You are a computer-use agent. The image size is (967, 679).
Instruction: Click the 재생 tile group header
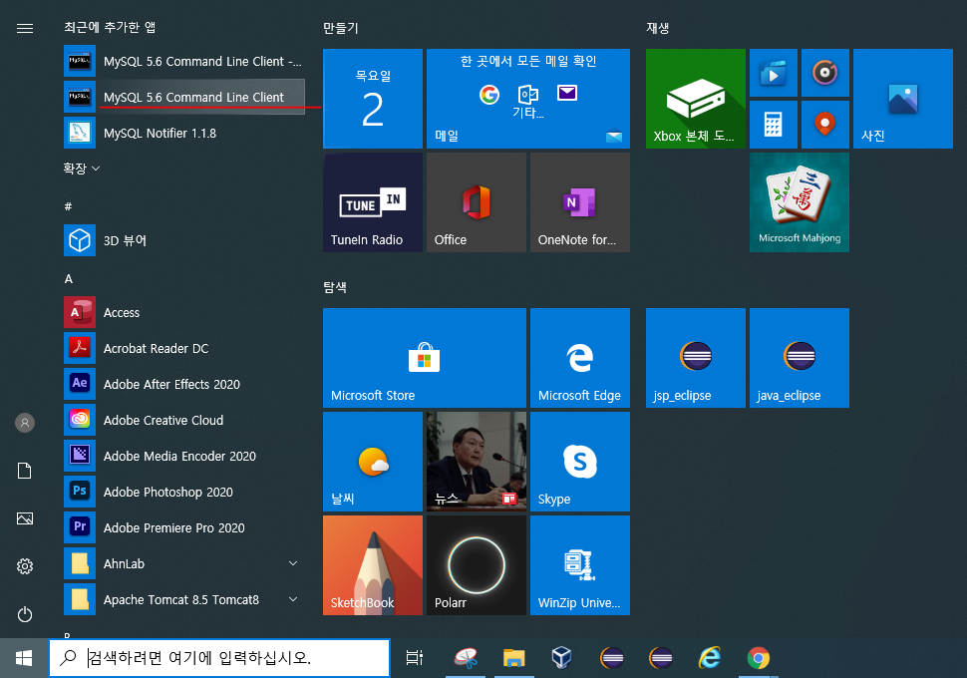coord(657,28)
